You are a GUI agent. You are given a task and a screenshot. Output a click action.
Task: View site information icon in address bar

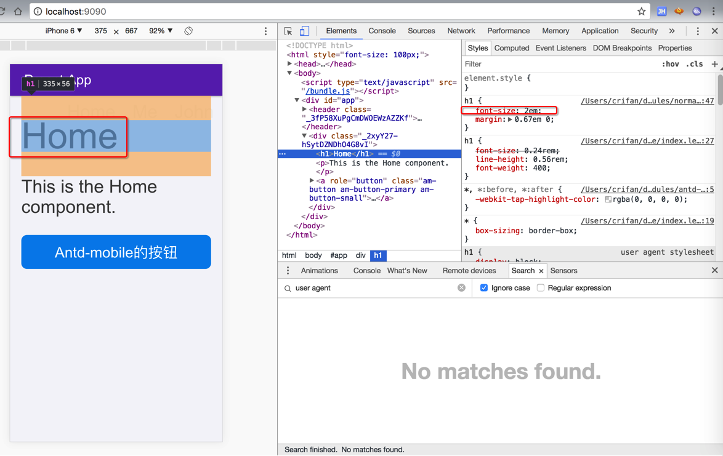tap(38, 12)
